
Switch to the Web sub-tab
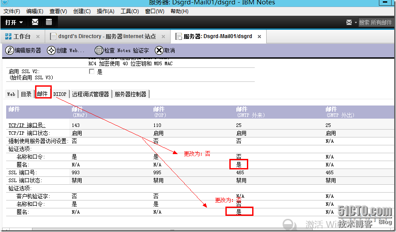tap(11, 94)
